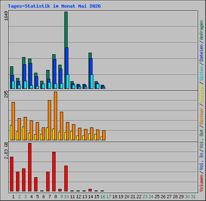Image resolution: width=206 pixels, height=201 pixels.
Task: Select the day 31 axis label
Action: (193, 197)
